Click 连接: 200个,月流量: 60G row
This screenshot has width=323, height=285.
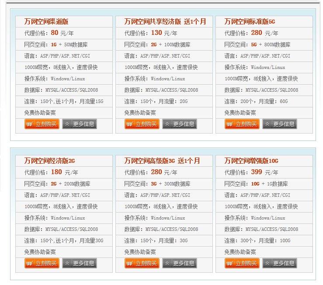point(264,101)
